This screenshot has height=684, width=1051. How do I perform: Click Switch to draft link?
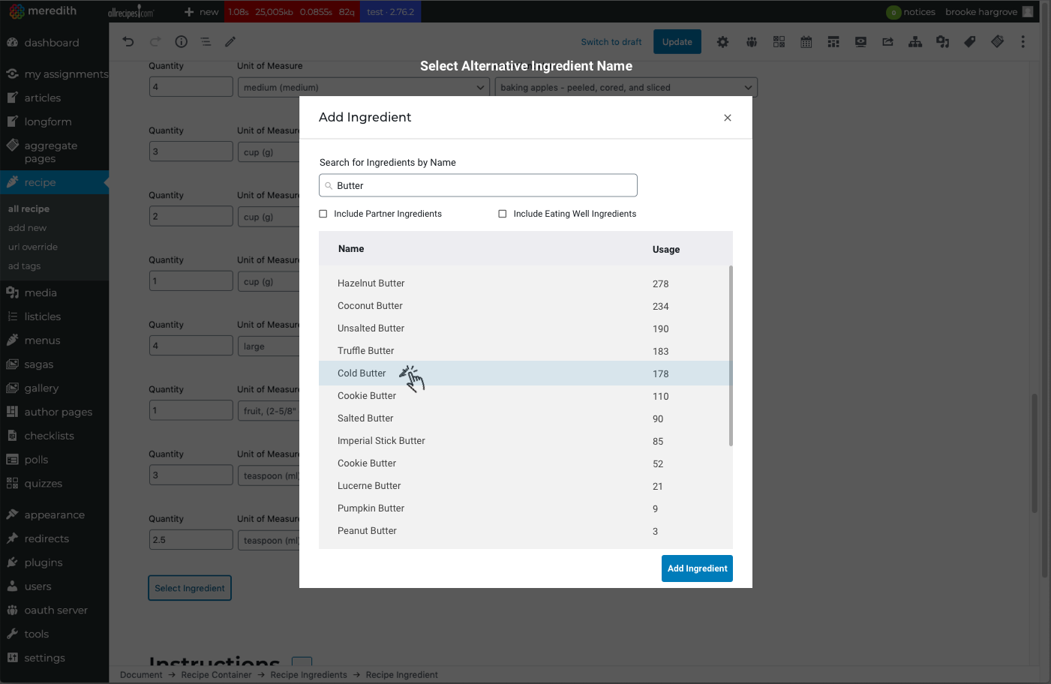click(x=611, y=42)
